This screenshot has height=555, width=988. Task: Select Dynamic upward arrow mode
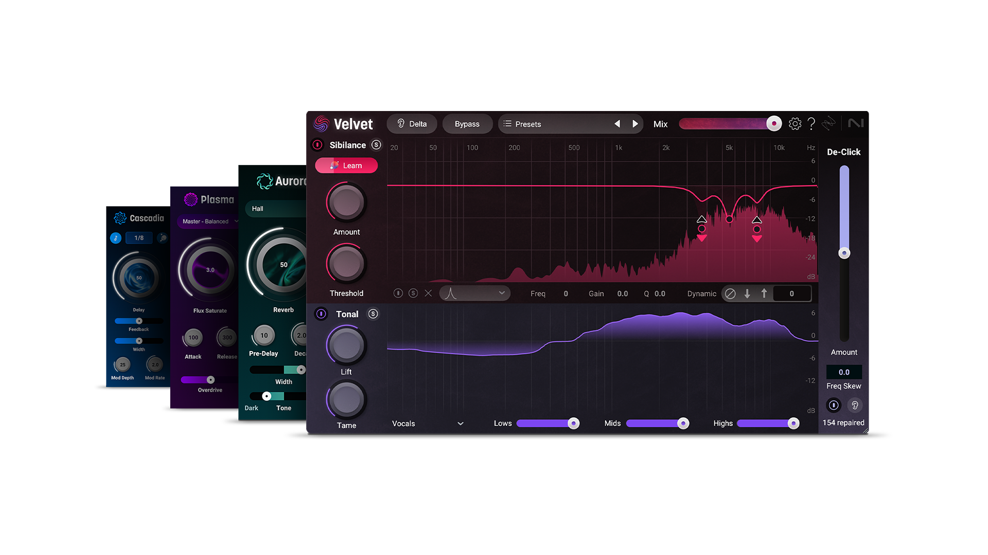point(764,293)
